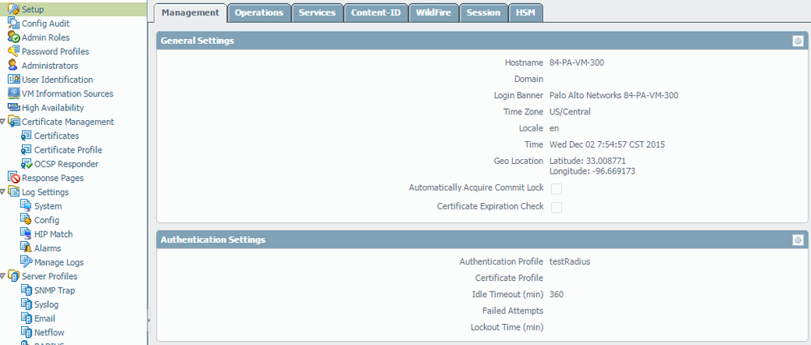Screen dimensions: 811x345
Task: Enable Automatically Acquire Commit Lock checkbox
Action: (x=556, y=188)
